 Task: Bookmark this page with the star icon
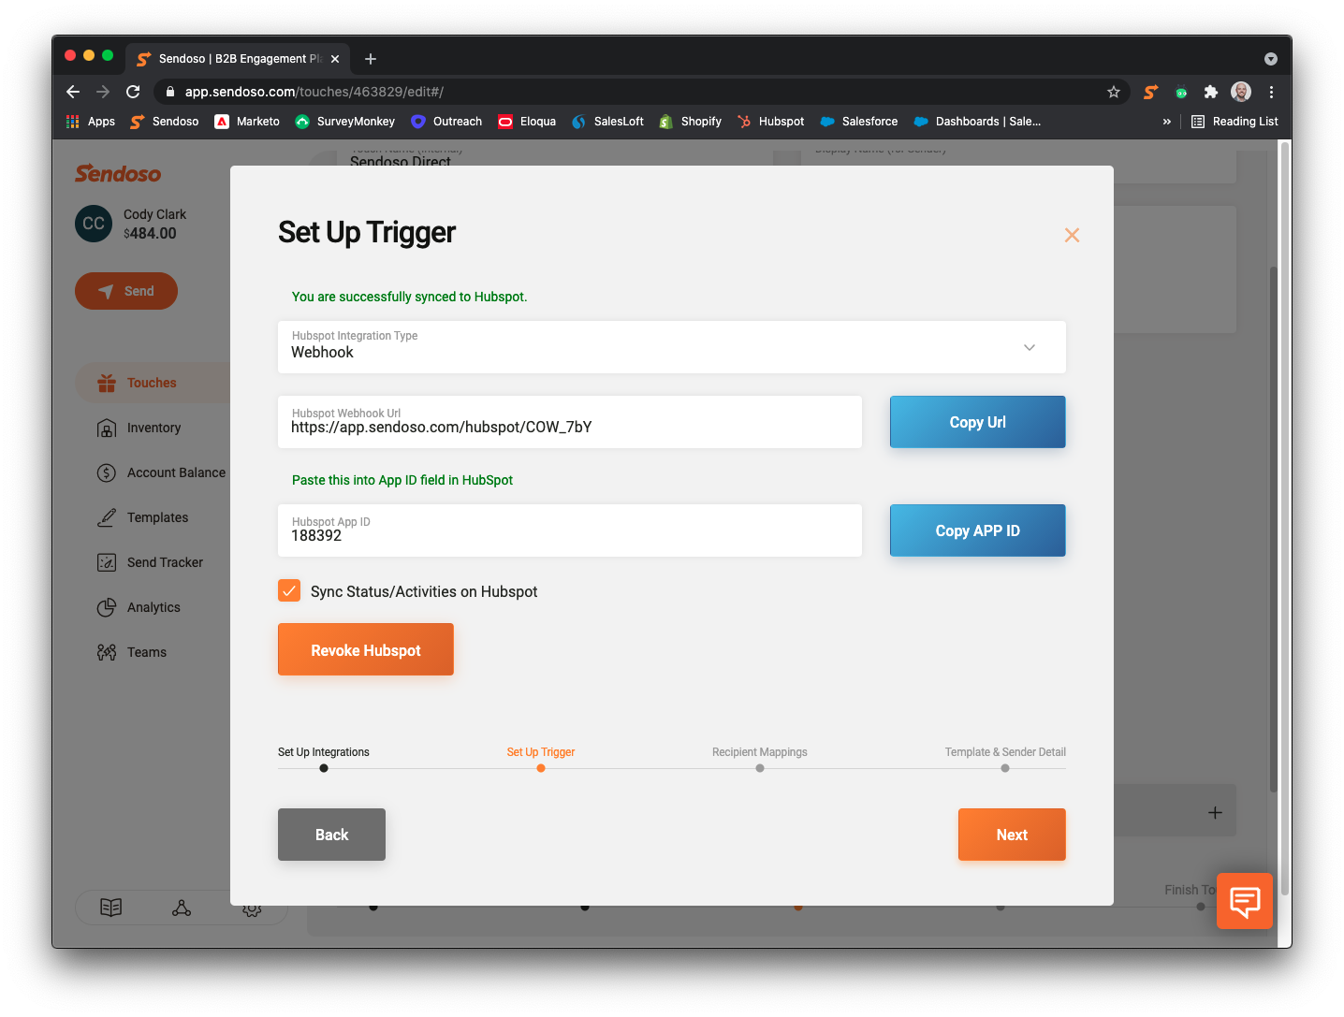pos(1113,92)
